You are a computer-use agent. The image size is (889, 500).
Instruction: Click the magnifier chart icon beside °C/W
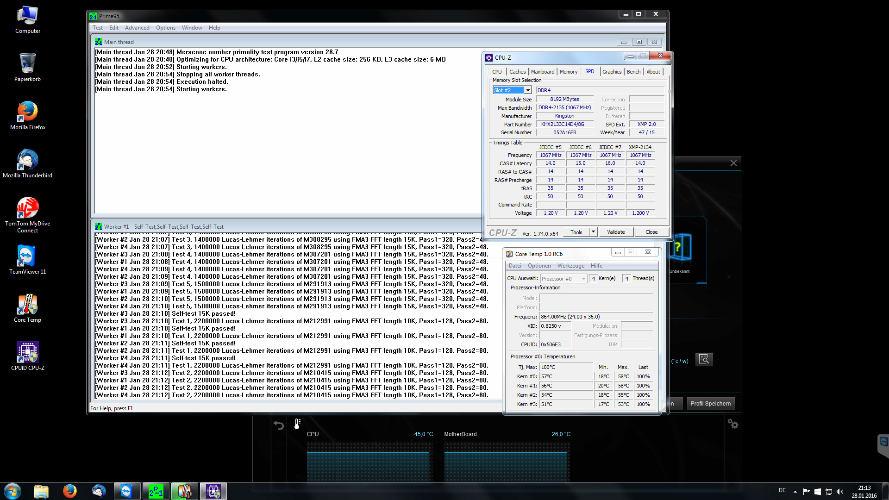[704, 359]
